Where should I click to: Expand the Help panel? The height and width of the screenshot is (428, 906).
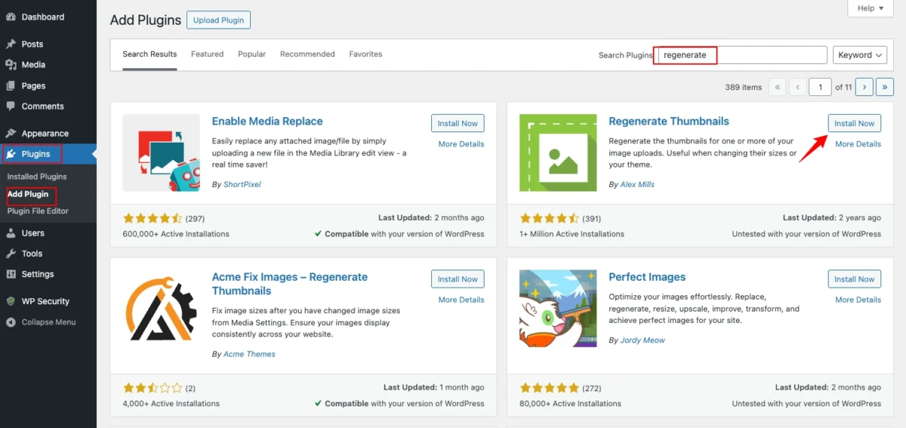[871, 8]
